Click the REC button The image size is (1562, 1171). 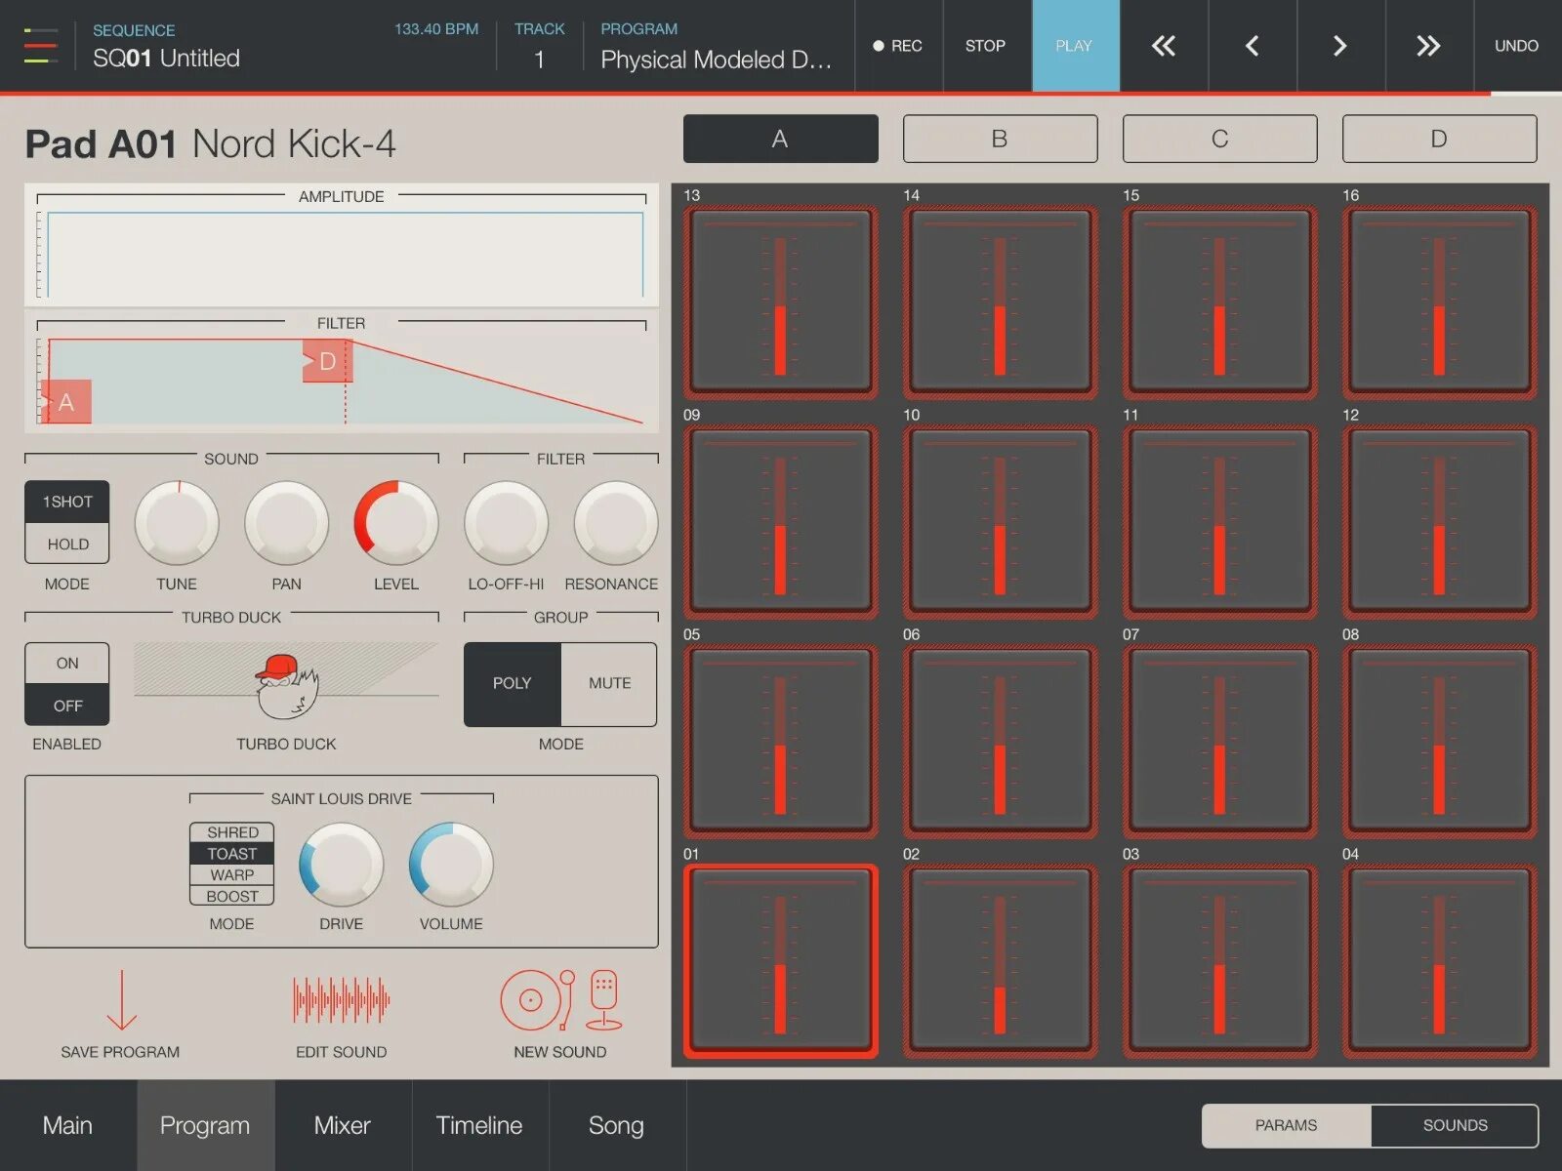tap(898, 46)
